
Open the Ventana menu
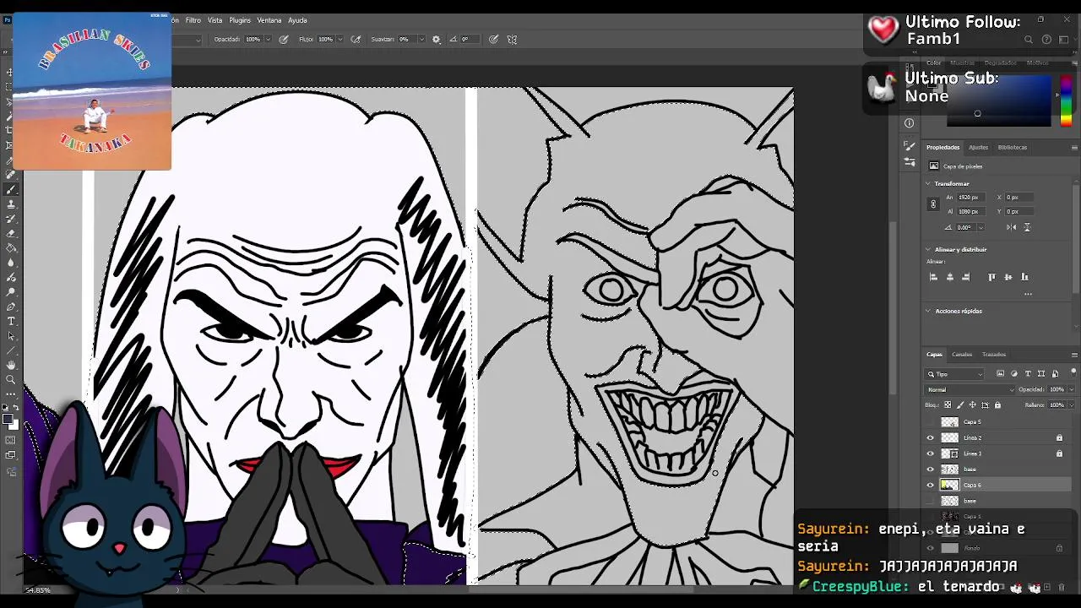[269, 20]
